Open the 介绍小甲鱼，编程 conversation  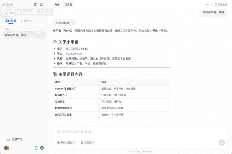(24, 35)
